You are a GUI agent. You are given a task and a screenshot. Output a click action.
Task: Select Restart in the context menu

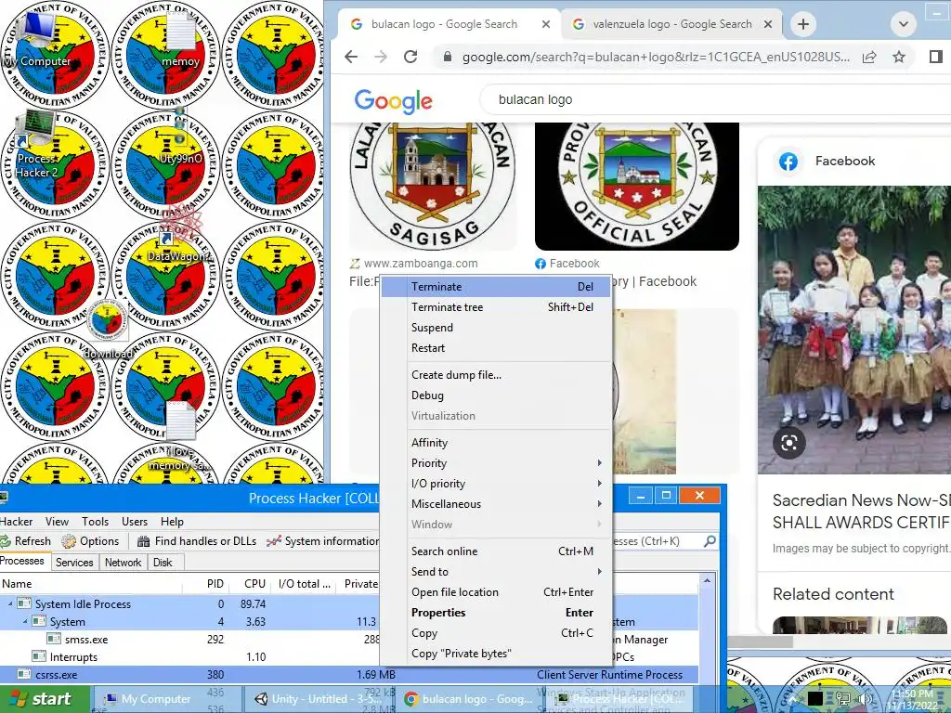point(496,348)
